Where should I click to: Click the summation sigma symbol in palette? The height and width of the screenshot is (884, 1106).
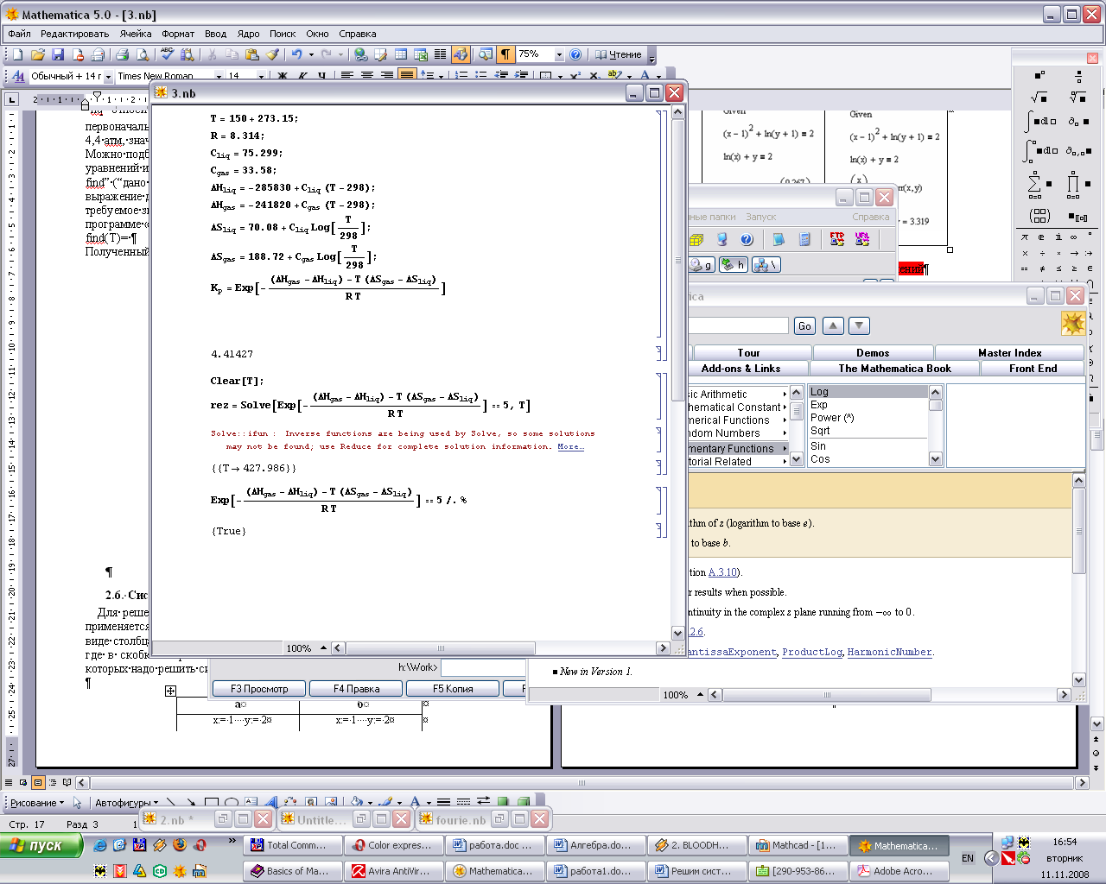[1039, 184]
